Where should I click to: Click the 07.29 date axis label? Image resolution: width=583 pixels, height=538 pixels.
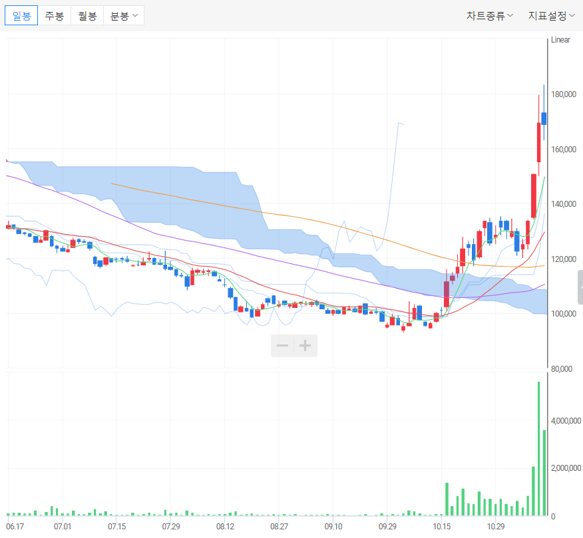(171, 527)
